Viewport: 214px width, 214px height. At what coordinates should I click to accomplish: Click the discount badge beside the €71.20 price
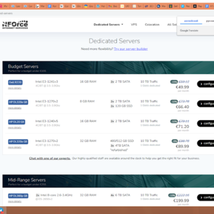point(174,121)
